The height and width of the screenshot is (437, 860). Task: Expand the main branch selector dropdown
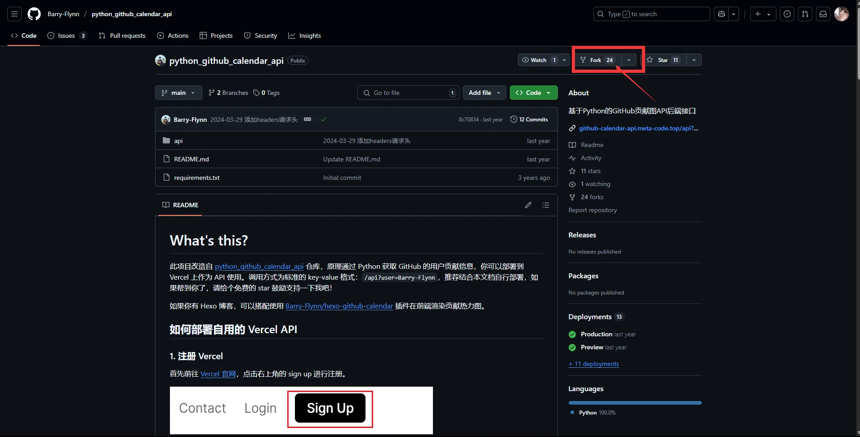[x=178, y=93]
